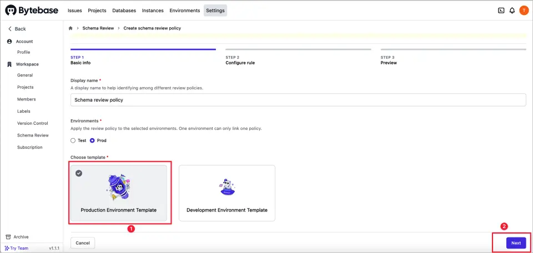Open the Databases menu item
This screenshot has height=253, width=533.
coord(124,11)
